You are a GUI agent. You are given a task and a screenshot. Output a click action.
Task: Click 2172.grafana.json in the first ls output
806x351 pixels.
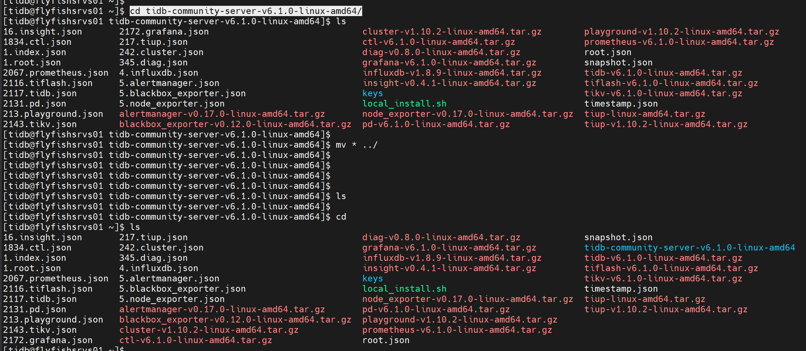pos(164,32)
